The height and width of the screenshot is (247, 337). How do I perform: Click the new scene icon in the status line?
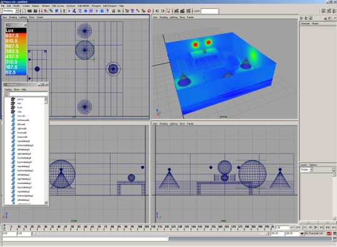coord(24,11)
